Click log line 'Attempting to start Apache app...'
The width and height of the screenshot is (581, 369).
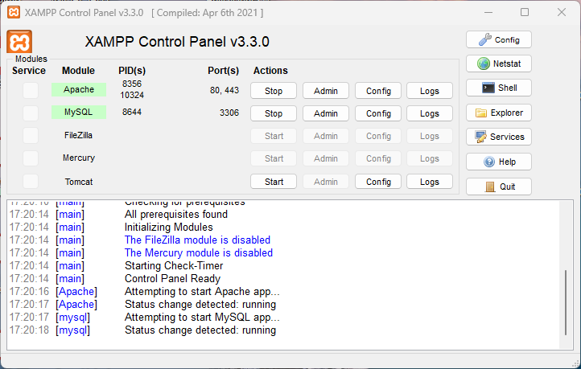(202, 291)
